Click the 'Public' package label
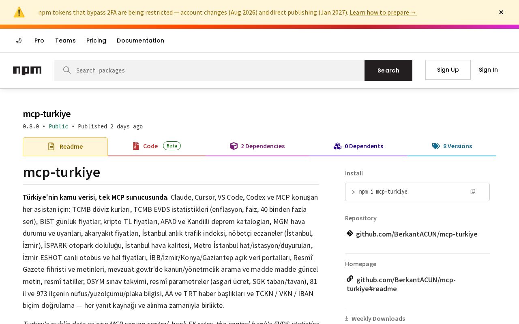Image resolution: width=519 pixels, height=324 pixels. coord(58,126)
